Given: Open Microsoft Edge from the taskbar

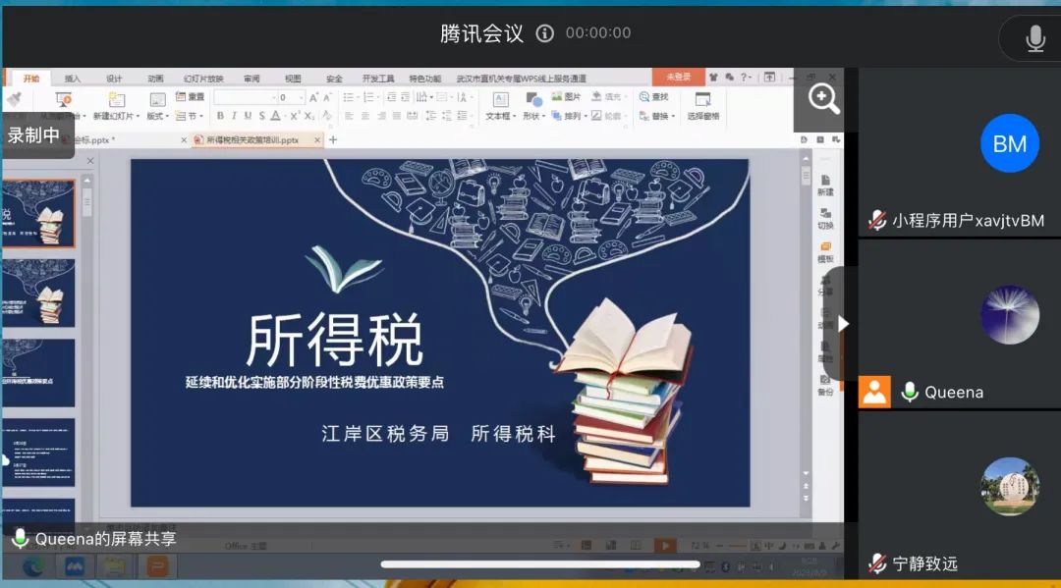Looking at the screenshot, I should 32,566.
